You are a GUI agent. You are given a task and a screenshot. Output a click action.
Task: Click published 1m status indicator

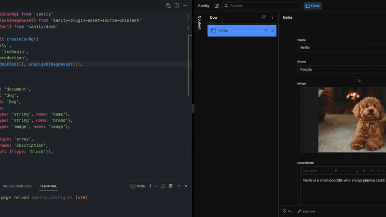pos(287,211)
